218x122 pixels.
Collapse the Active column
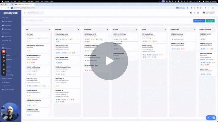(x=165, y=29)
